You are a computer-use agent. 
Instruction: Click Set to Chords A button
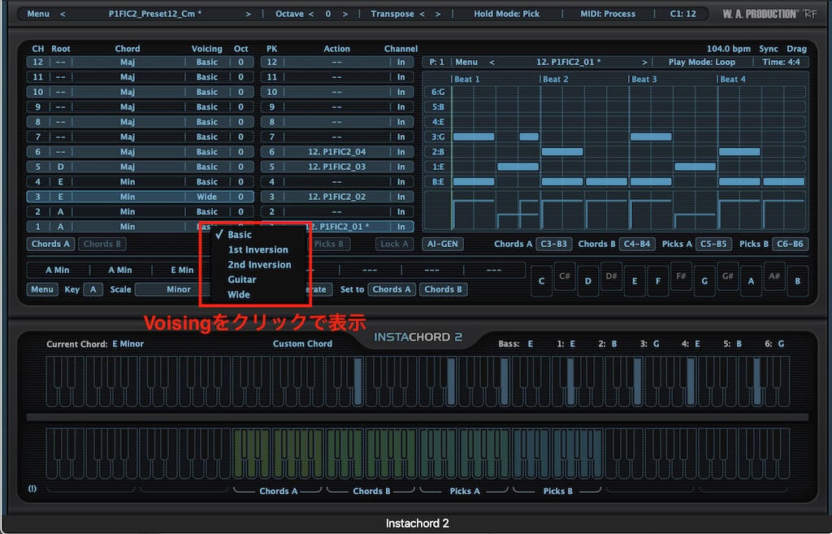tap(391, 289)
